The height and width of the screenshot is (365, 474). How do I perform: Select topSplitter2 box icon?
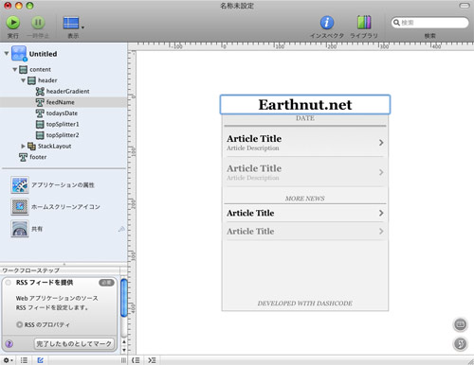pyautogui.click(x=40, y=135)
